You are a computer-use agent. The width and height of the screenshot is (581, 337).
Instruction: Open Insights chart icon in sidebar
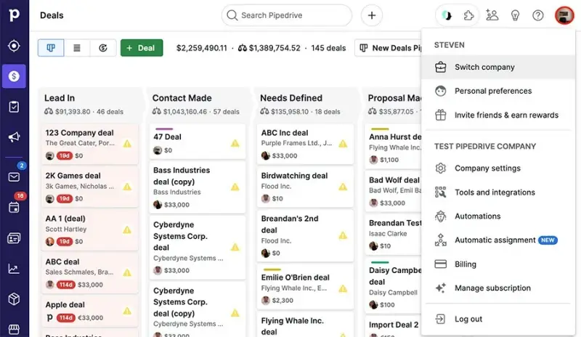coord(14,269)
